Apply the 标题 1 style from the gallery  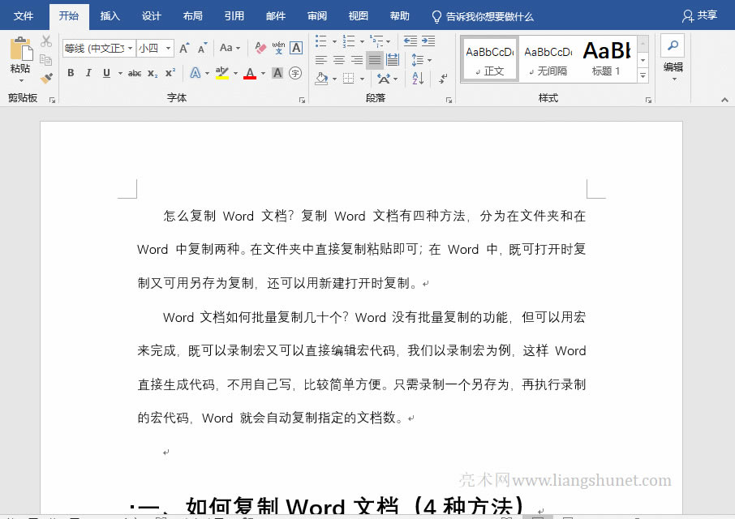pyautogui.click(x=607, y=58)
